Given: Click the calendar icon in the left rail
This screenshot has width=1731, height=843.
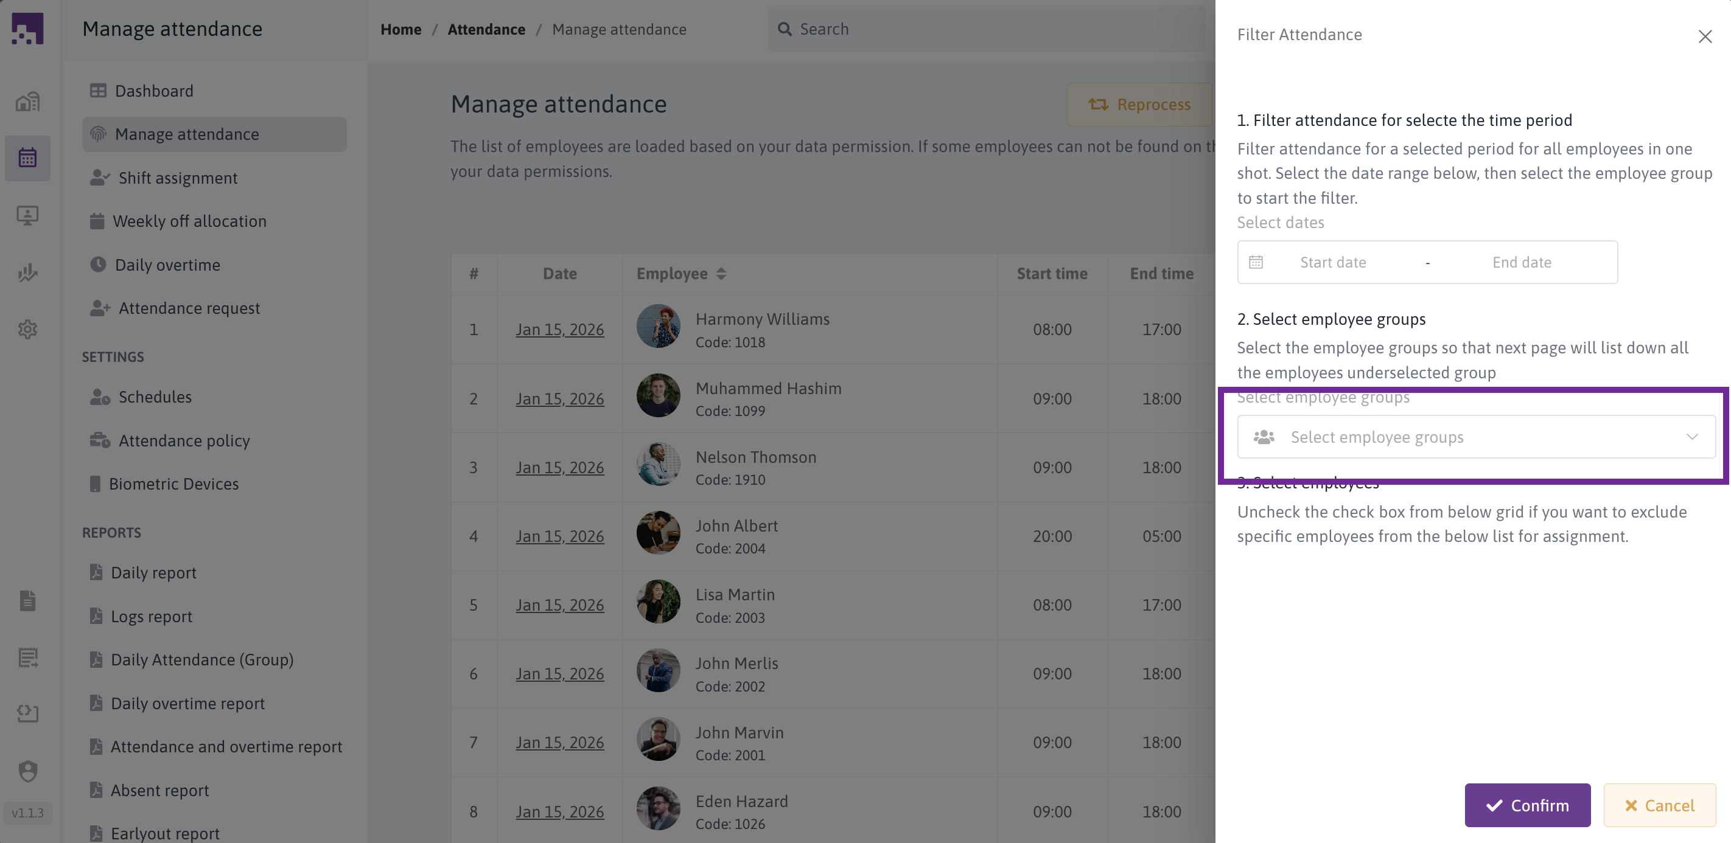Looking at the screenshot, I should click(27, 158).
